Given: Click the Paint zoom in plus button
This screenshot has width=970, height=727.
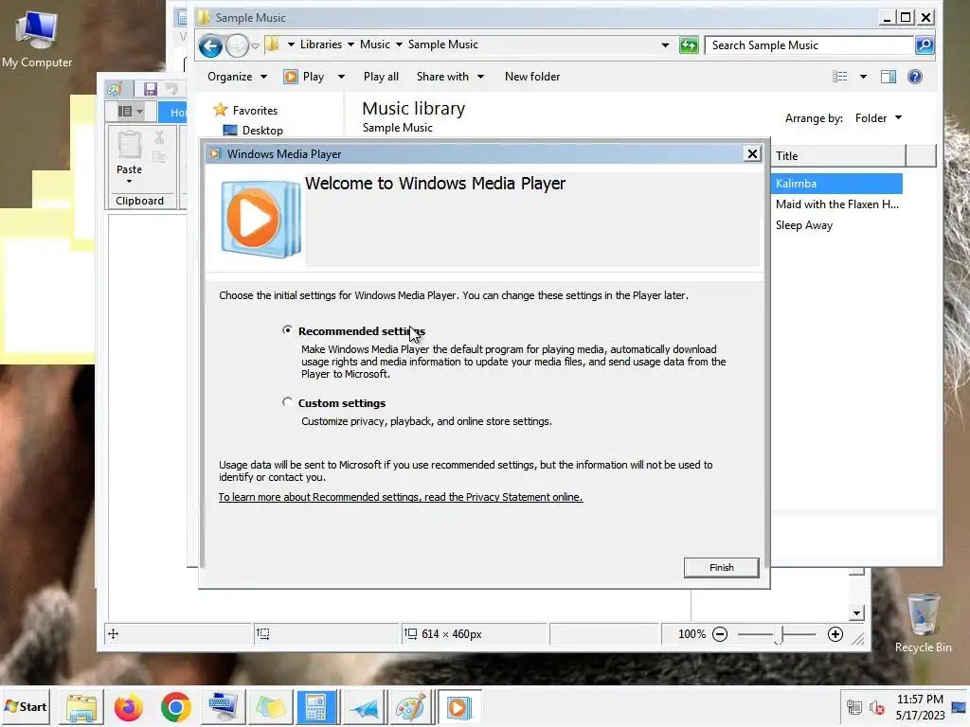Looking at the screenshot, I should coord(835,634).
